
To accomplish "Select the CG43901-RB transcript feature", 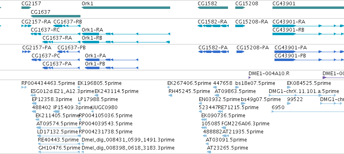I will coord(308,34).
